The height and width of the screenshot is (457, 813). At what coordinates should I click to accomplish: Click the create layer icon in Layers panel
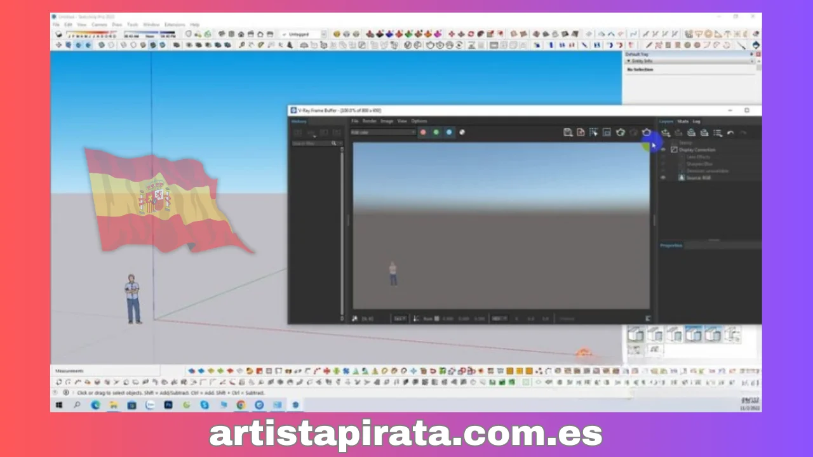(x=666, y=133)
